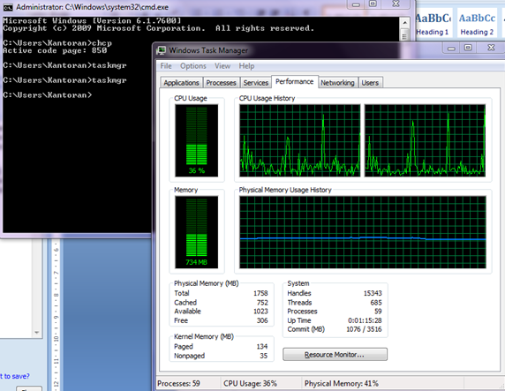The width and height of the screenshot is (505, 391).
Task: Click the Commit value 1076 / 3516
Action: tap(364, 329)
